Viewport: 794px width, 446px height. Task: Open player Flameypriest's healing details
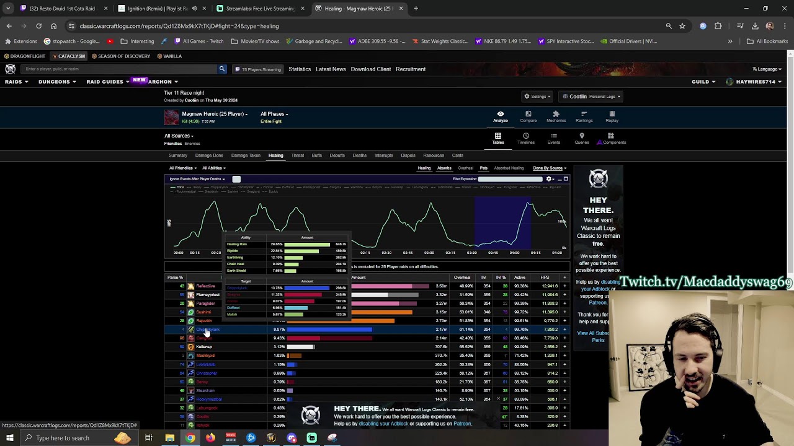click(x=208, y=295)
